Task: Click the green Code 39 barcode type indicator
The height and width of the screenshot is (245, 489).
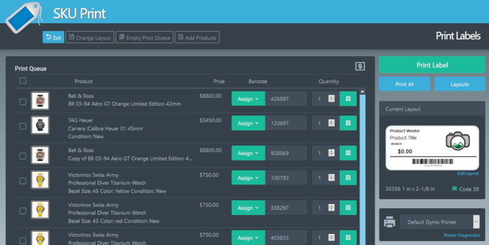Action: click(x=454, y=189)
